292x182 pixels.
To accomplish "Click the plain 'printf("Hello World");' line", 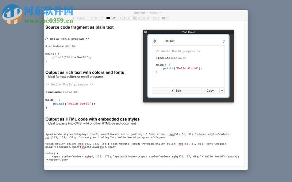I will click(72, 57).
